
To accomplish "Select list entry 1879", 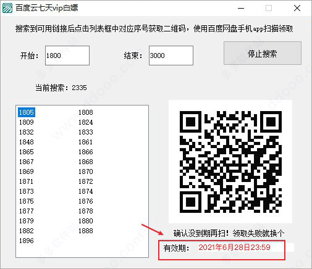I will [x=27, y=221].
